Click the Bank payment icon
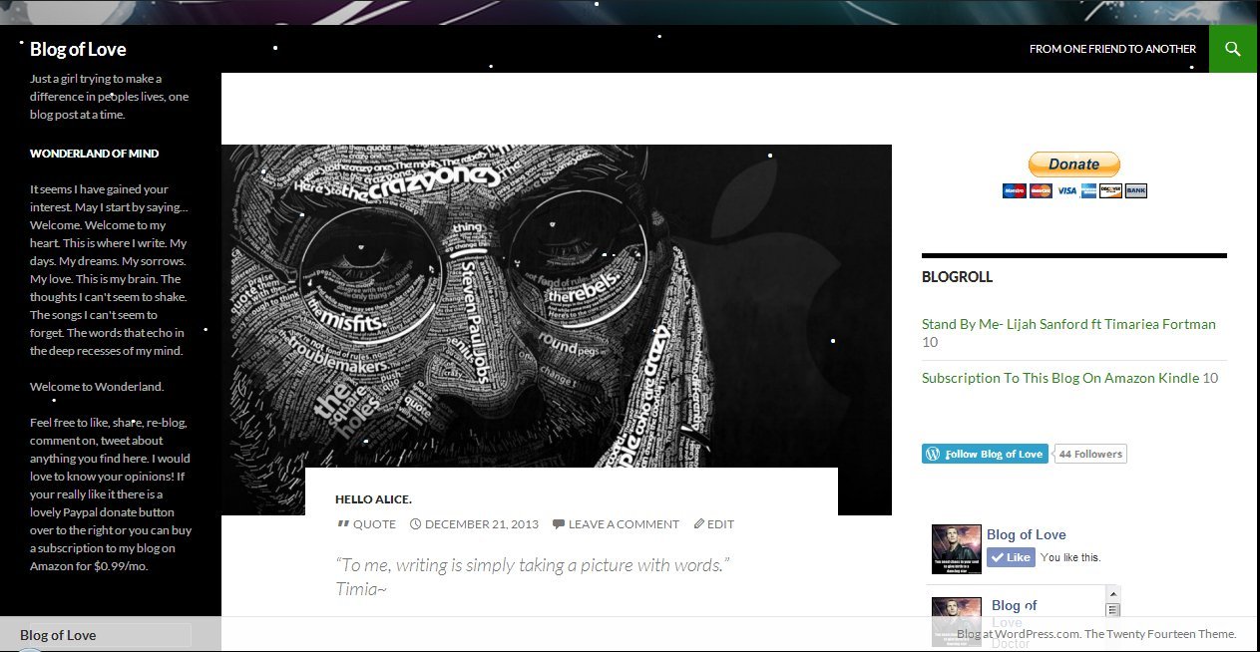The image size is (1260, 652). 1135,190
